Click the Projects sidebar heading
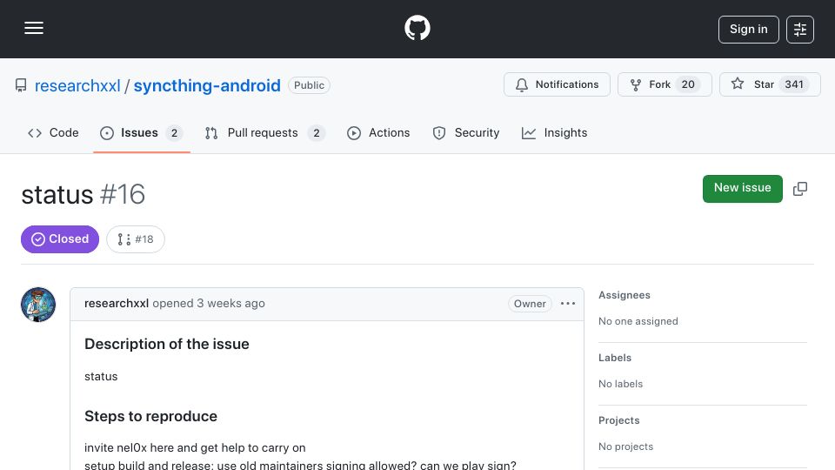835x470 pixels. coord(618,420)
